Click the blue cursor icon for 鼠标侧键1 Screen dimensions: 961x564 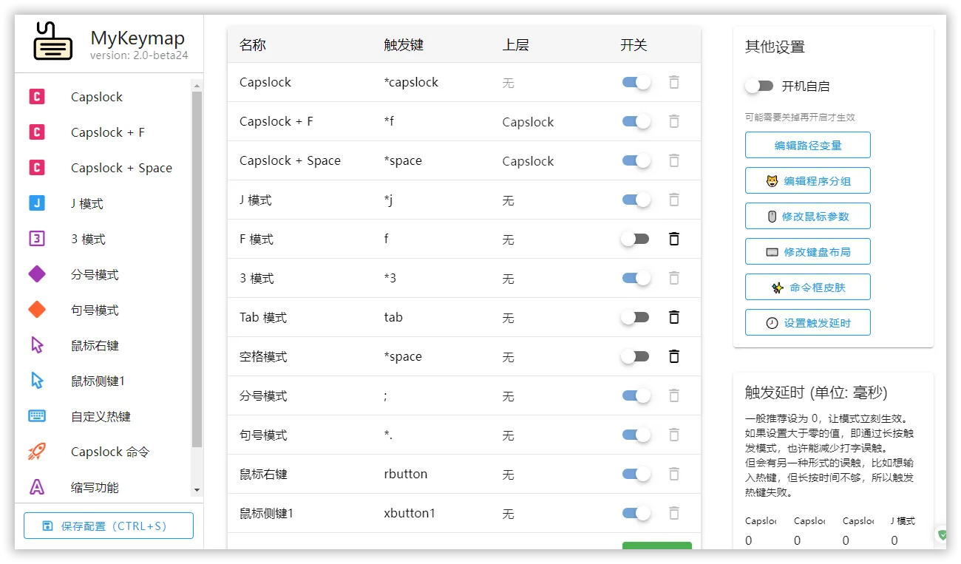37,381
